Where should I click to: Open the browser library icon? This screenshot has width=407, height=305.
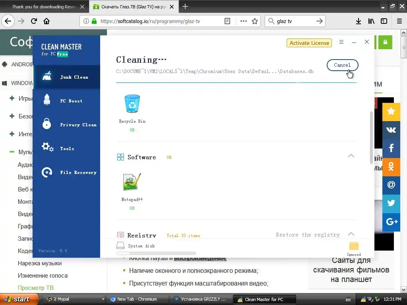coord(371,21)
